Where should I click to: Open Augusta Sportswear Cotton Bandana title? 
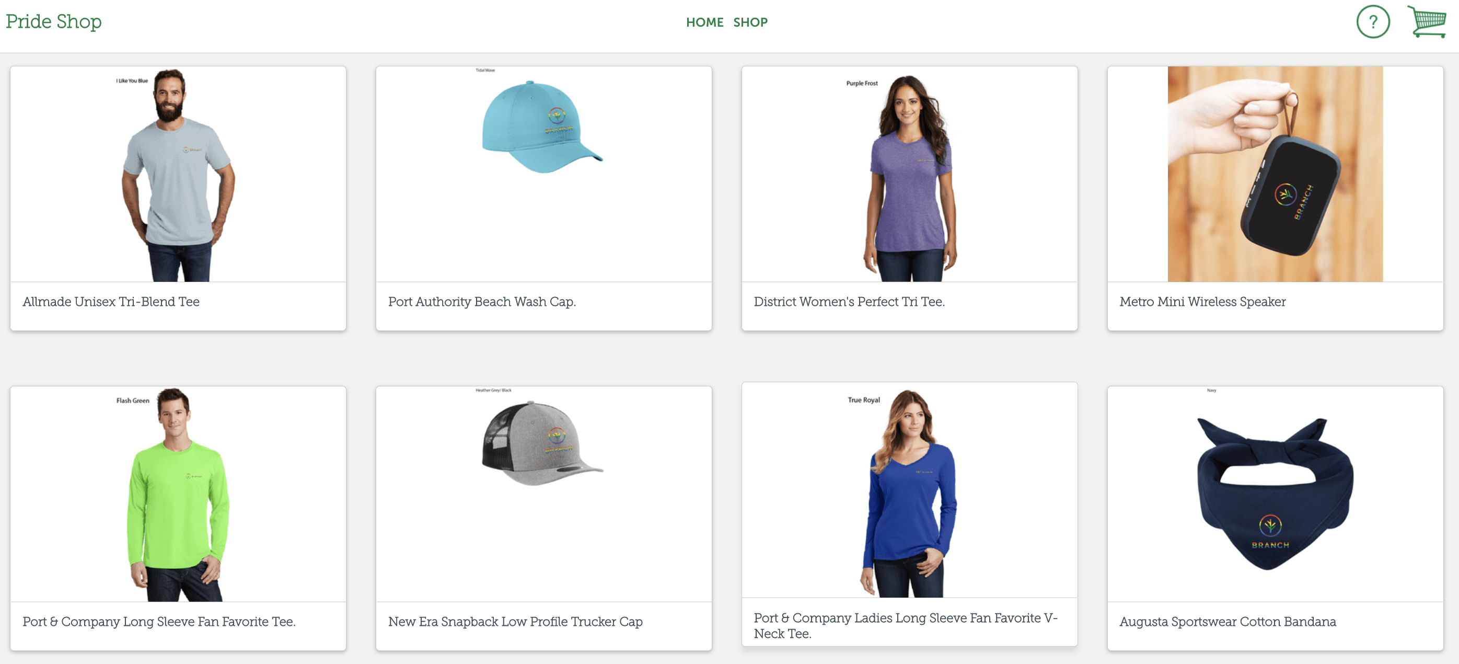(1228, 622)
